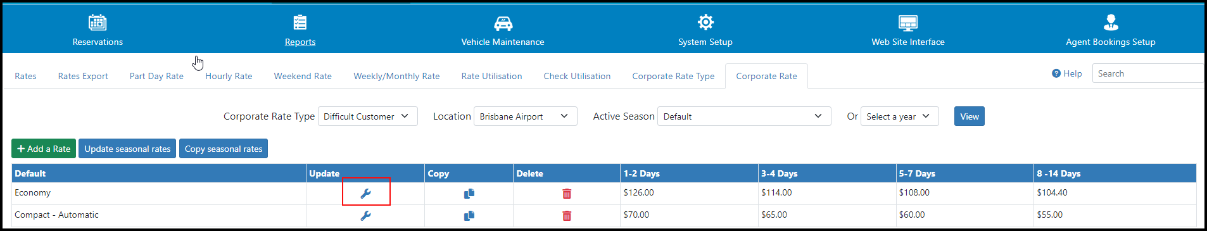Open the Vehicle Maintenance car icon

click(503, 23)
